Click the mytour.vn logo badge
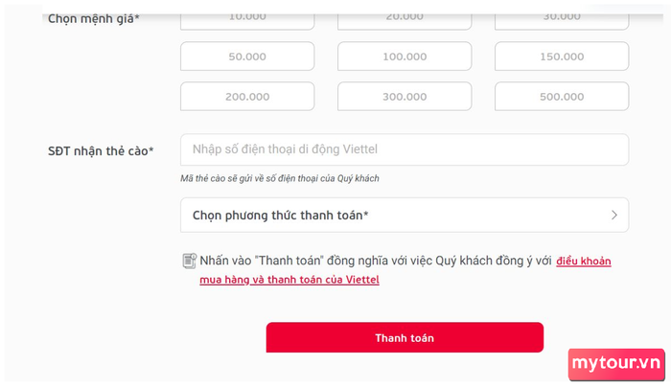The width and height of the screenshot is (671, 388). [x=616, y=363]
